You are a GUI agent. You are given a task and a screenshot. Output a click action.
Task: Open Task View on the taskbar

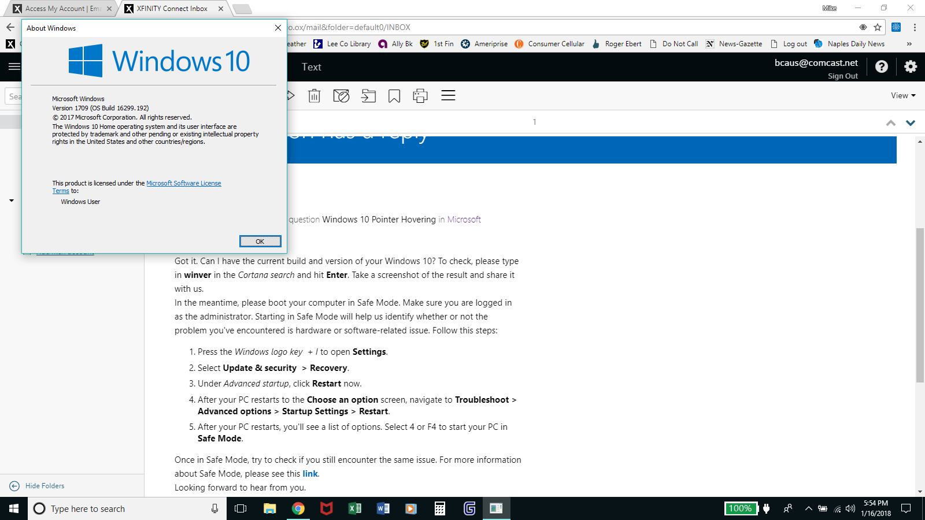click(240, 508)
